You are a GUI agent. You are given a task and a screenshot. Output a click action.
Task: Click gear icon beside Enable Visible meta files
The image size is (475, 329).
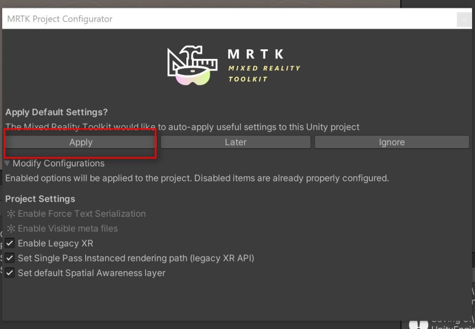pyautogui.click(x=11, y=228)
